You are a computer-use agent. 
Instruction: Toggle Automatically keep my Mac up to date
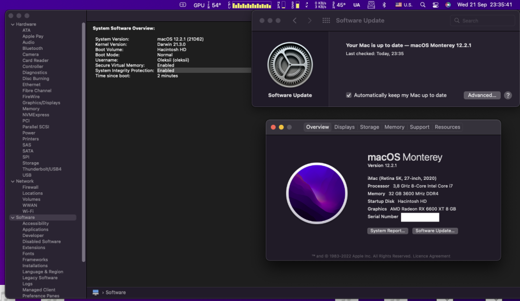(x=348, y=95)
